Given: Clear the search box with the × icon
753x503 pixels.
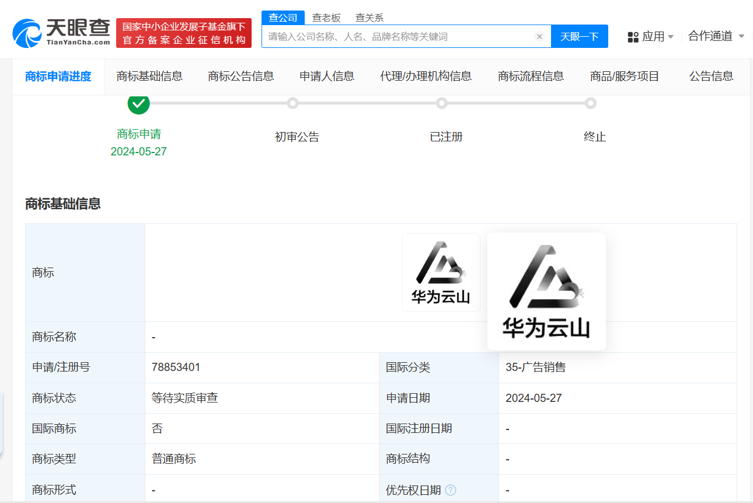Looking at the screenshot, I should click(x=539, y=36).
